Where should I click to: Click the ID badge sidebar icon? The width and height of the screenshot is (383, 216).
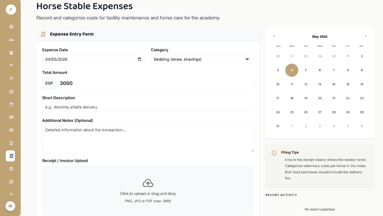click(x=11, y=91)
